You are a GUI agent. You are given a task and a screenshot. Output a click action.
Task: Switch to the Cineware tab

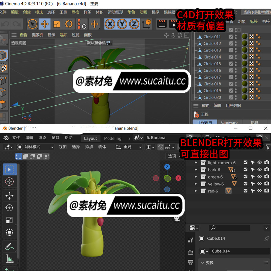(x=229, y=122)
